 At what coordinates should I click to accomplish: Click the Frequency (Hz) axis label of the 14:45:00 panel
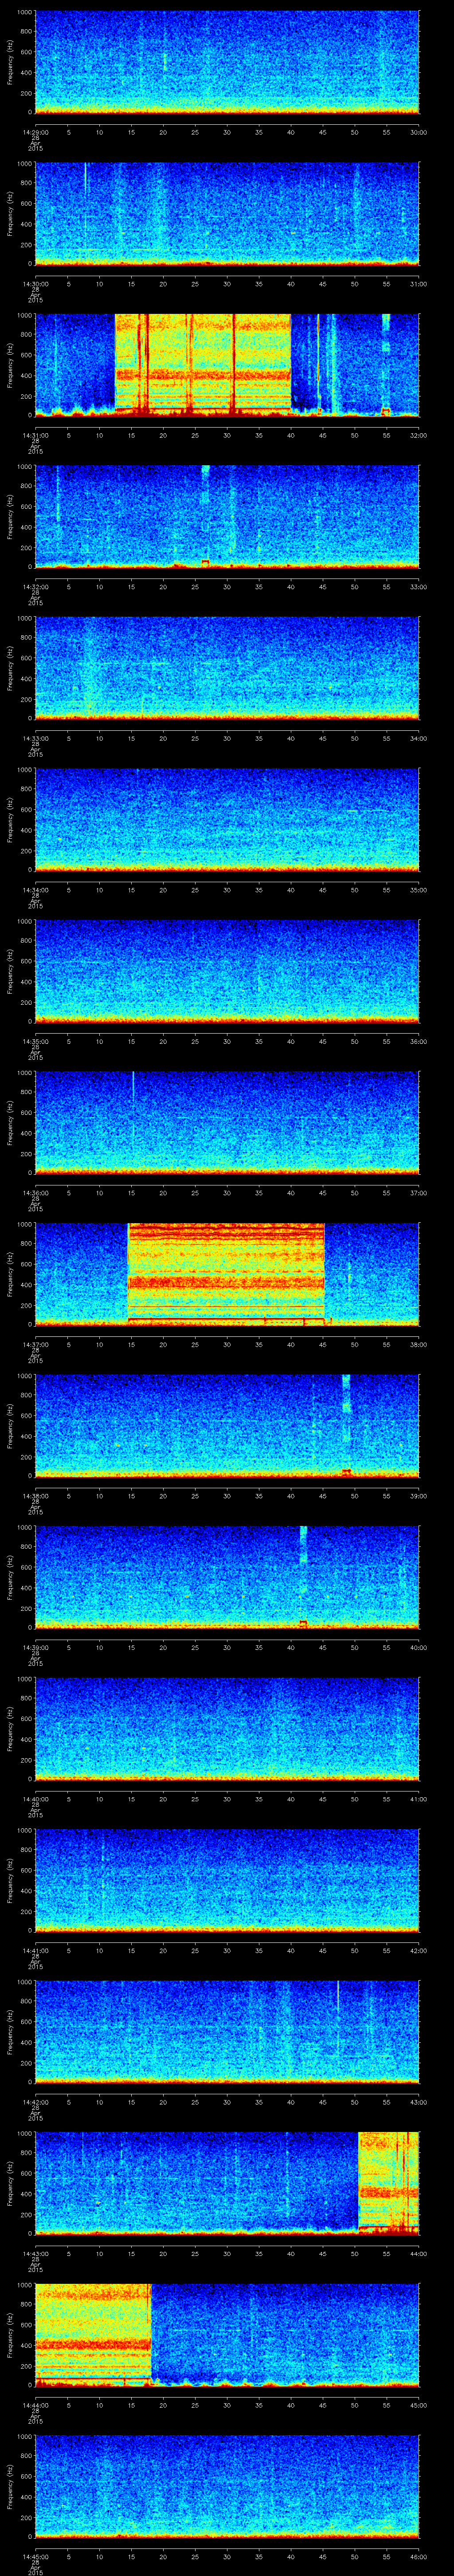[x=10, y=2487]
